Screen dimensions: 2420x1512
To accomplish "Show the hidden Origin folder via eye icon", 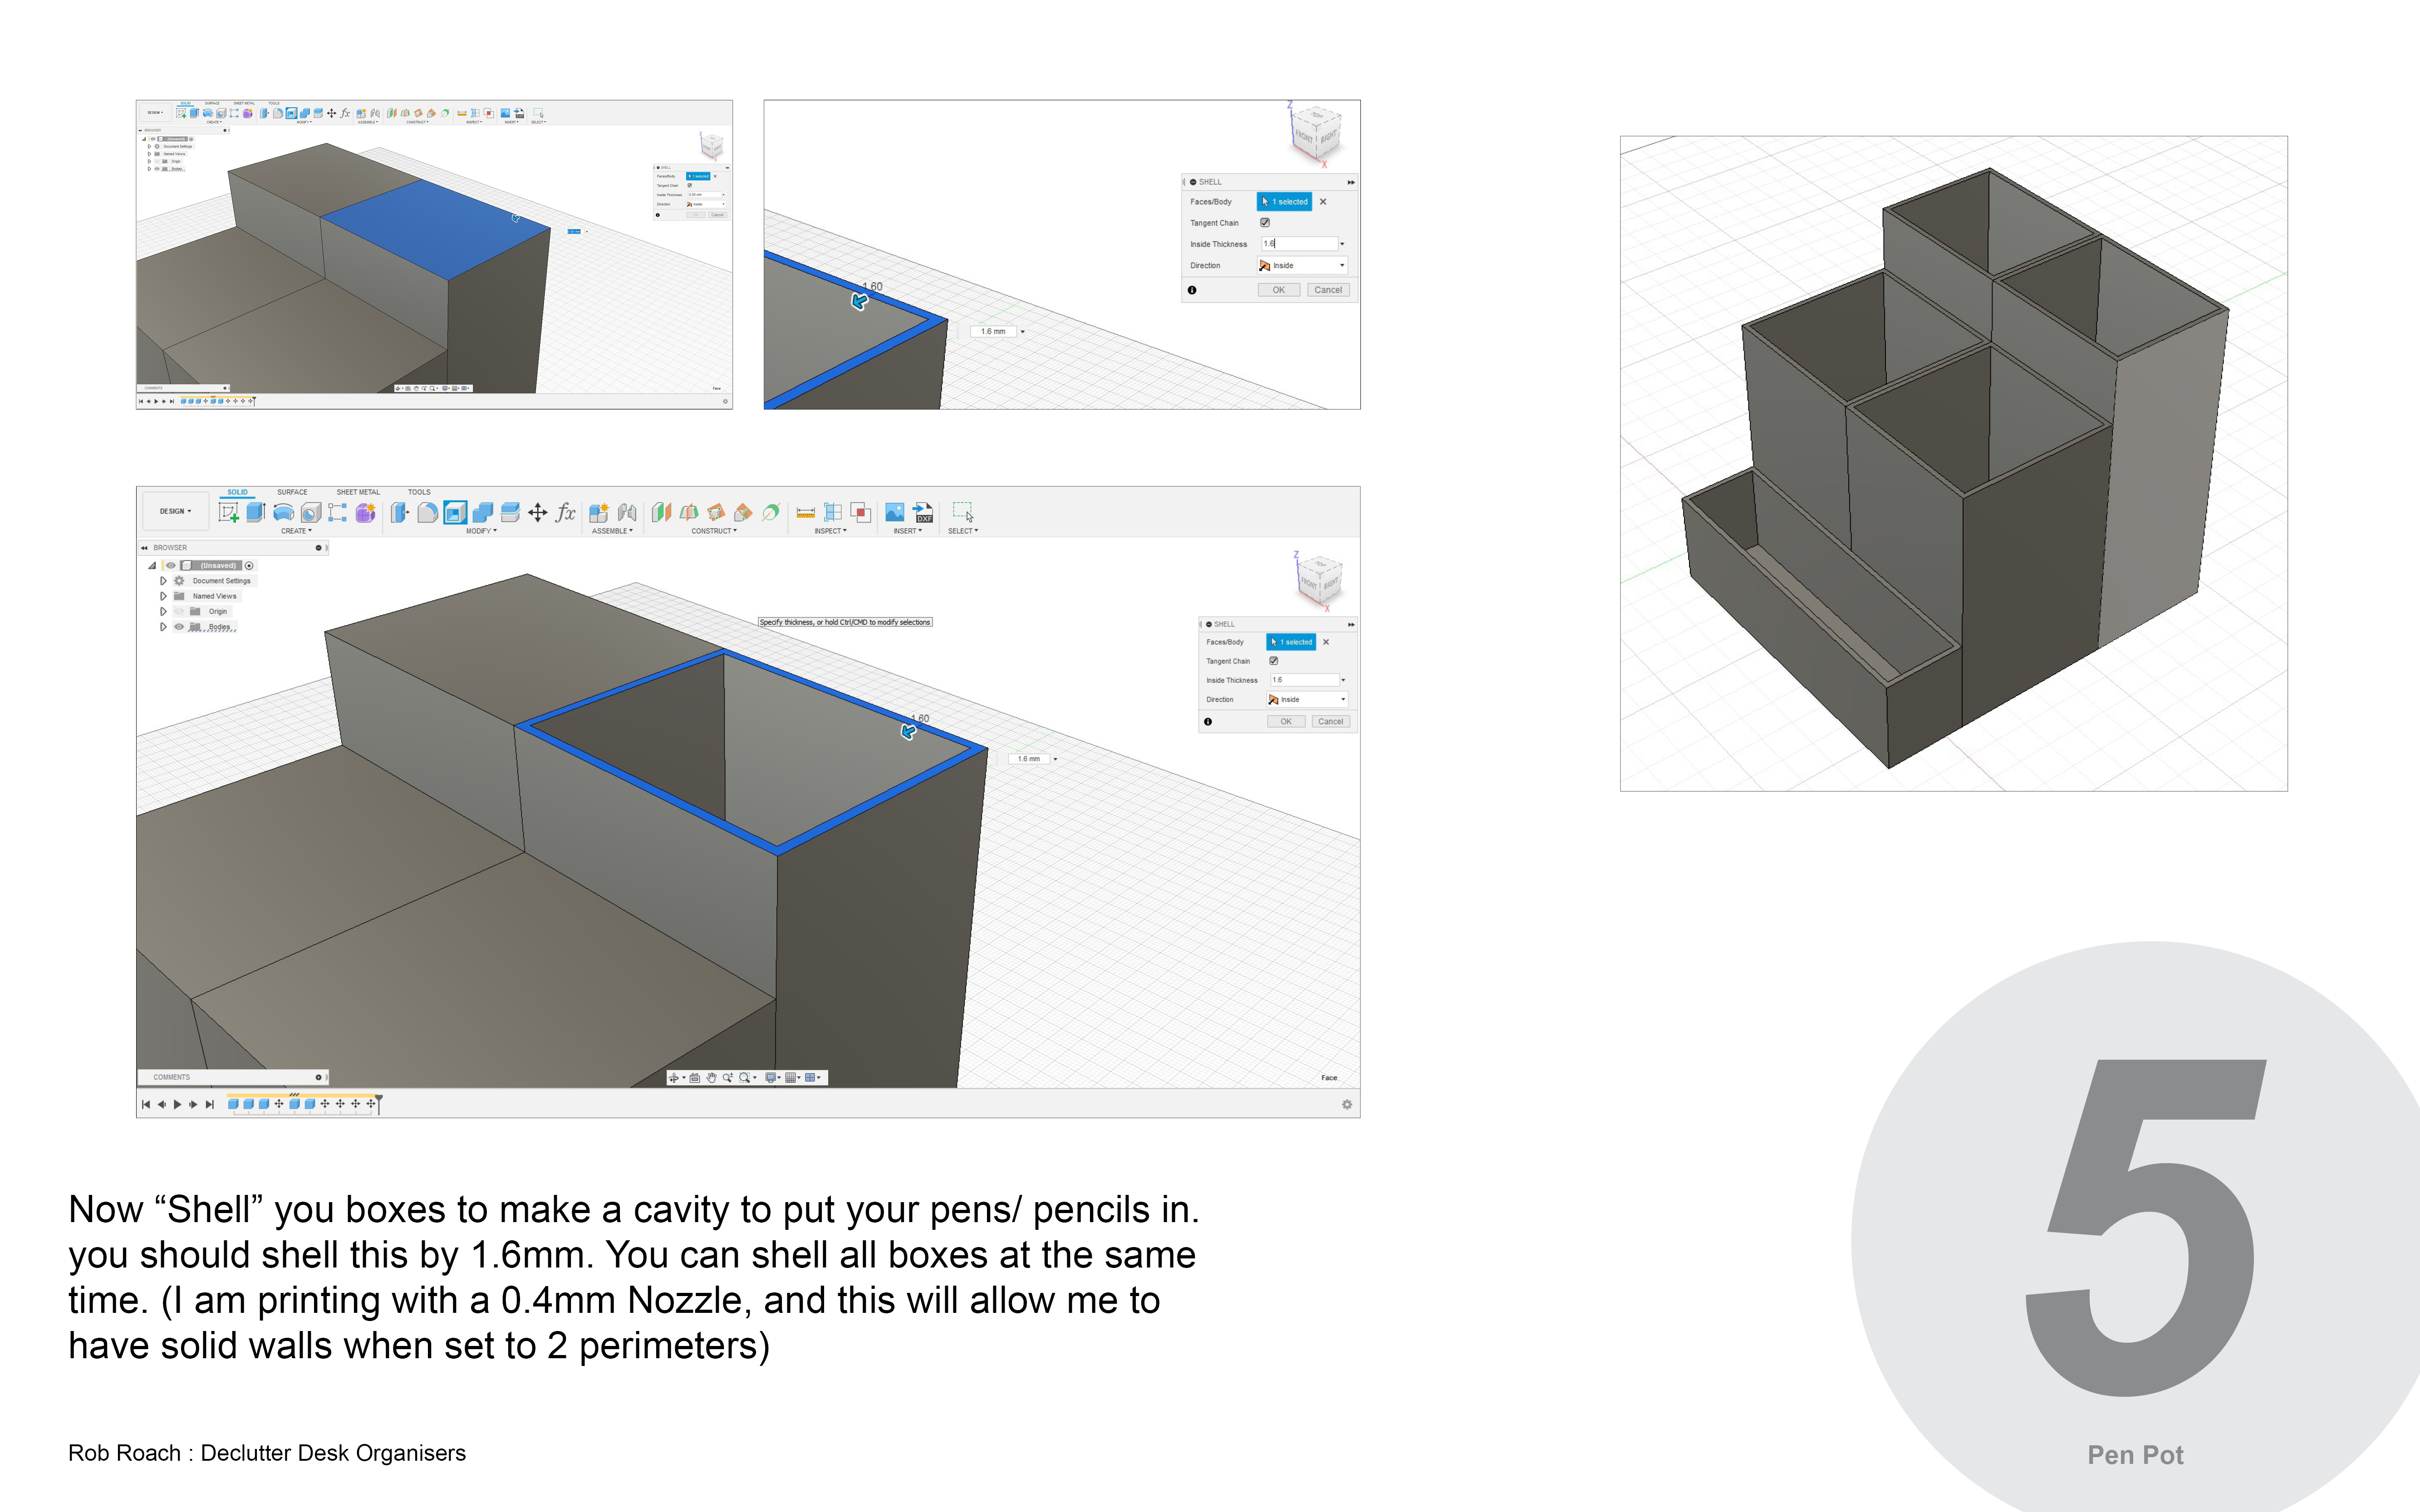I will point(179,611).
